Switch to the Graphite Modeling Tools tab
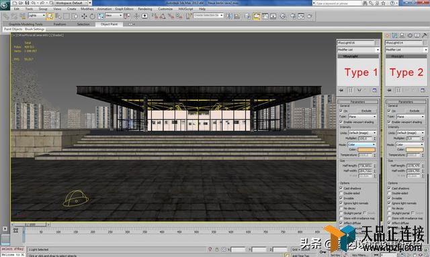This screenshot has height=257, width=430. [x=26, y=24]
